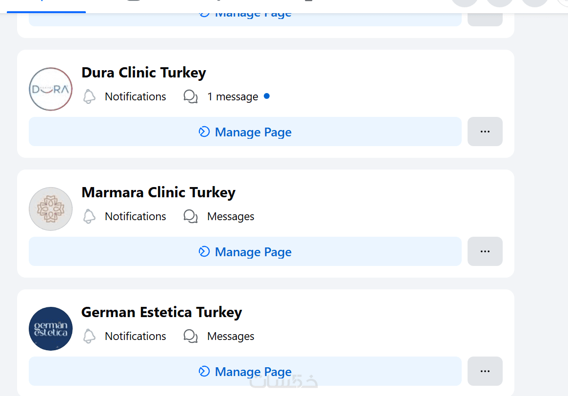This screenshot has height=396, width=568.
Task: Click the bell icon under Marmara Clinic Turkey
Action: click(x=89, y=216)
